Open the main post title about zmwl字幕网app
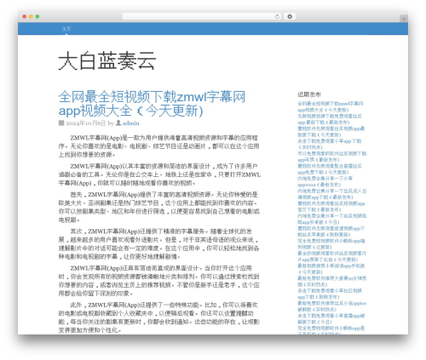This screenshot has height=360, width=426. click(152, 104)
